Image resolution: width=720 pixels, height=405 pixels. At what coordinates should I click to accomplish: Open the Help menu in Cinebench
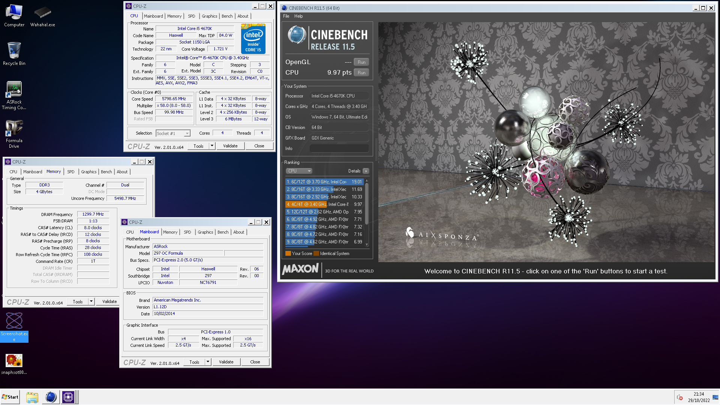[x=298, y=16]
